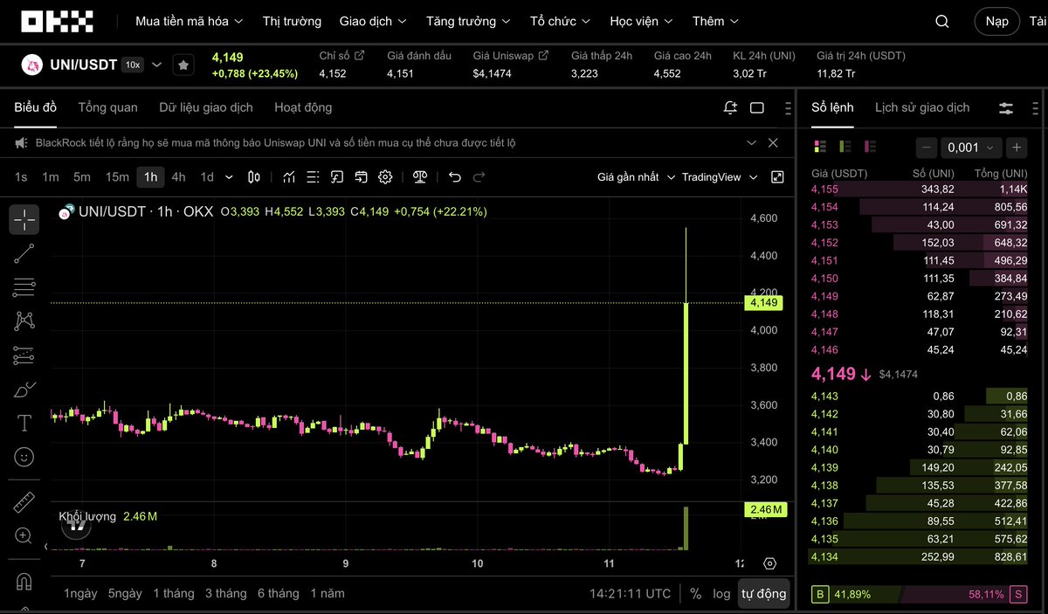The height and width of the screenshot is (614, 1048).
Task: Switch to the Tổng quan tab
Action: pos(107,107)
